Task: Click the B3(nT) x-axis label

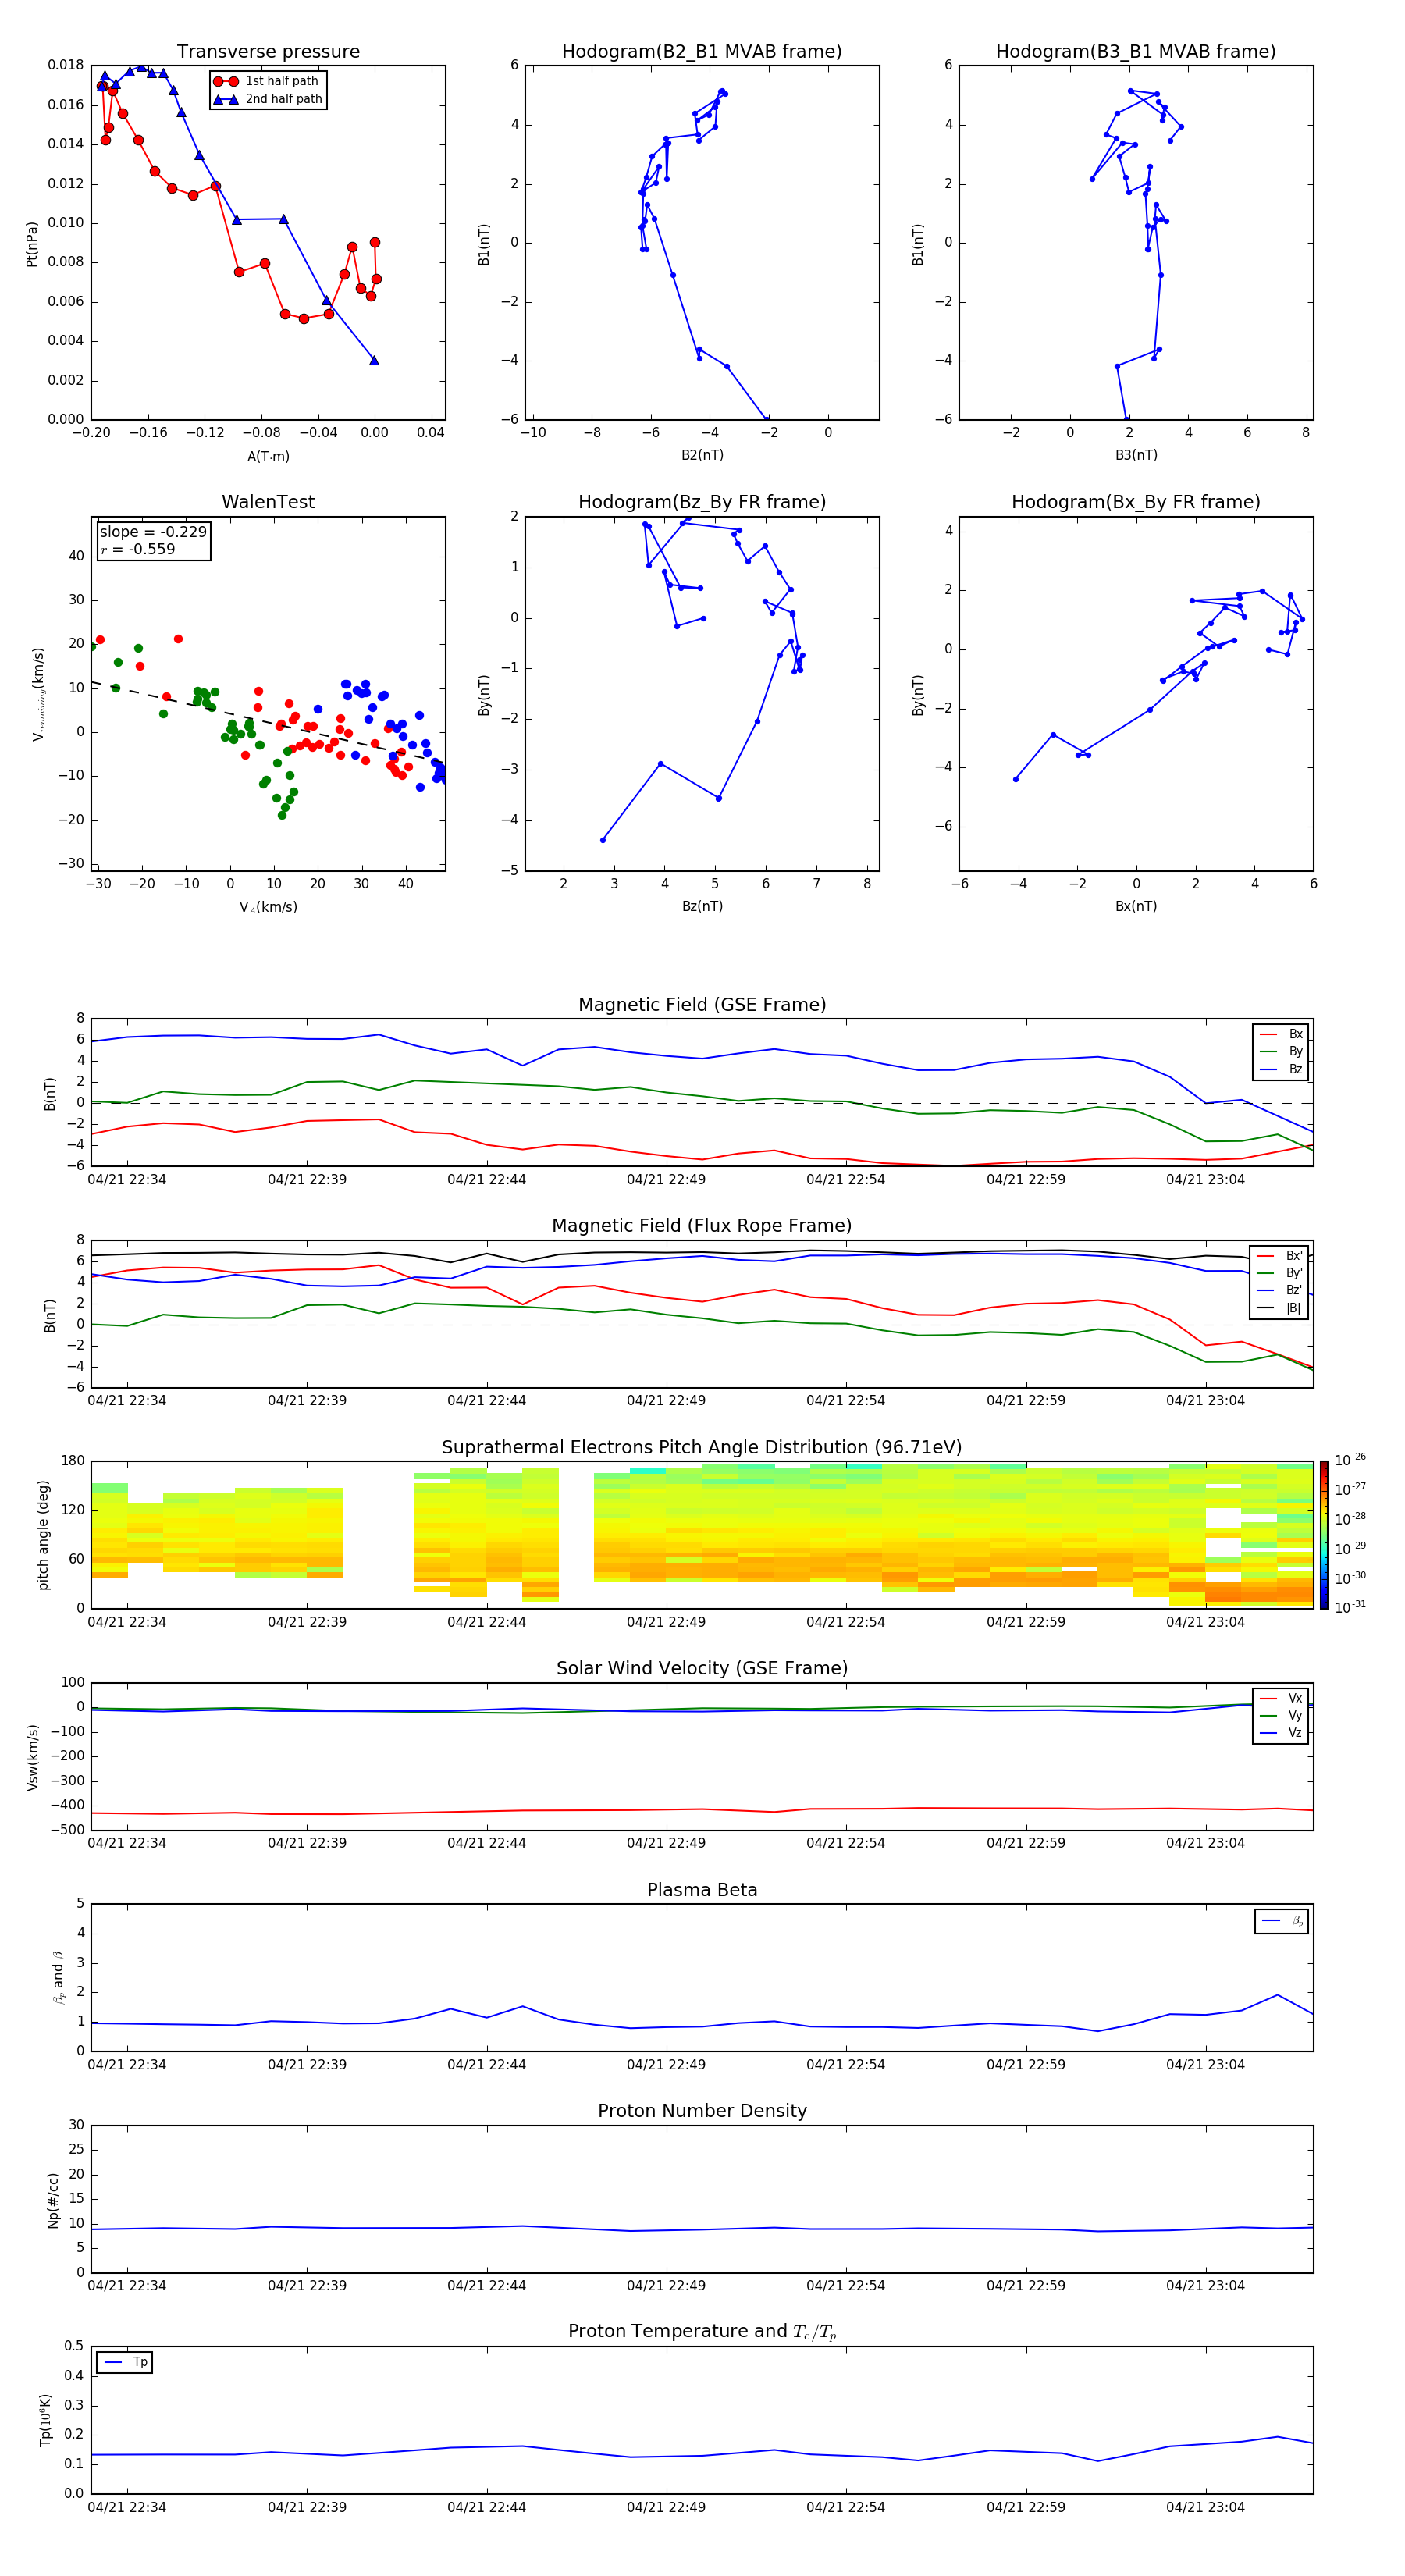Action: tap(1136, 455)
